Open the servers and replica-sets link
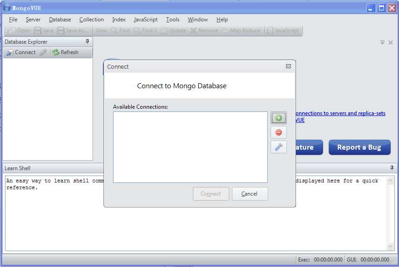Viewport: 399px width, 267px height. click(x=340, y=113)
